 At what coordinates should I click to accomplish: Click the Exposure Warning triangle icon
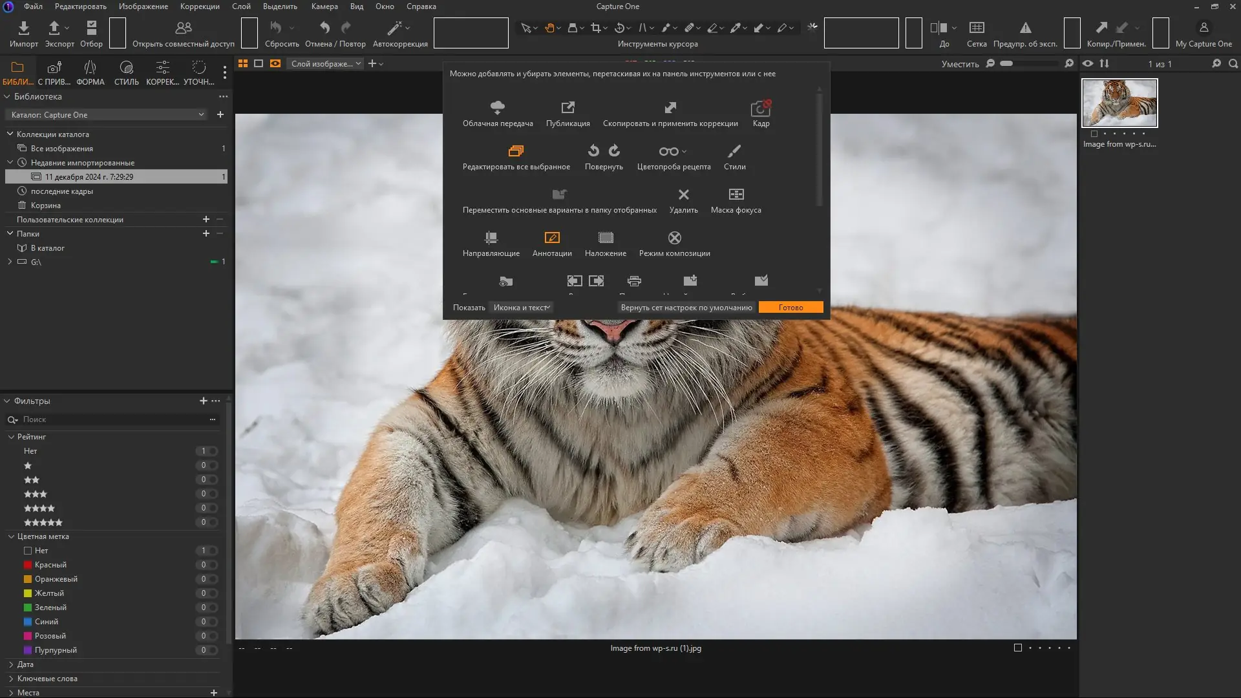[x=1025, y=28]
